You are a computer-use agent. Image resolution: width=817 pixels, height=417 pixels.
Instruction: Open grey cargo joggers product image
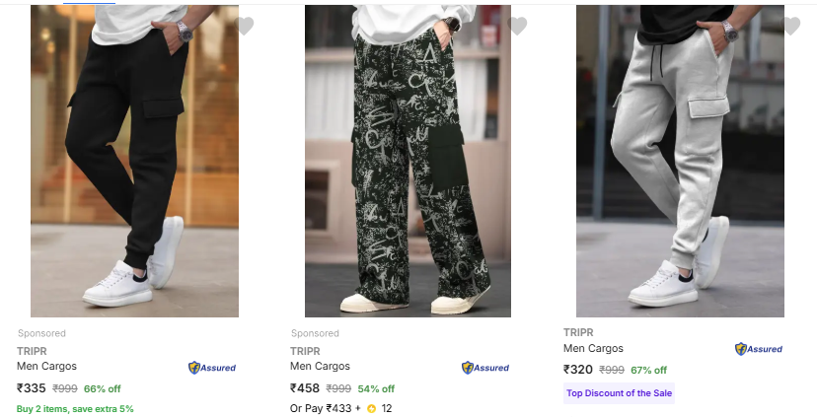click(x=680, y=161)
